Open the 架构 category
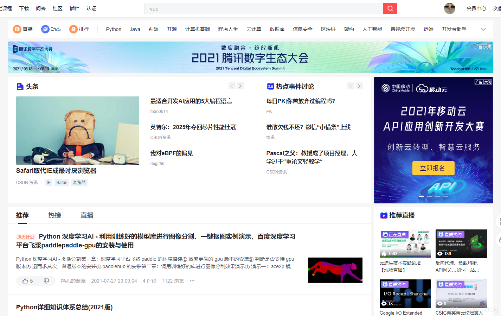Viewport: 501px width, 316px height. 349,29
